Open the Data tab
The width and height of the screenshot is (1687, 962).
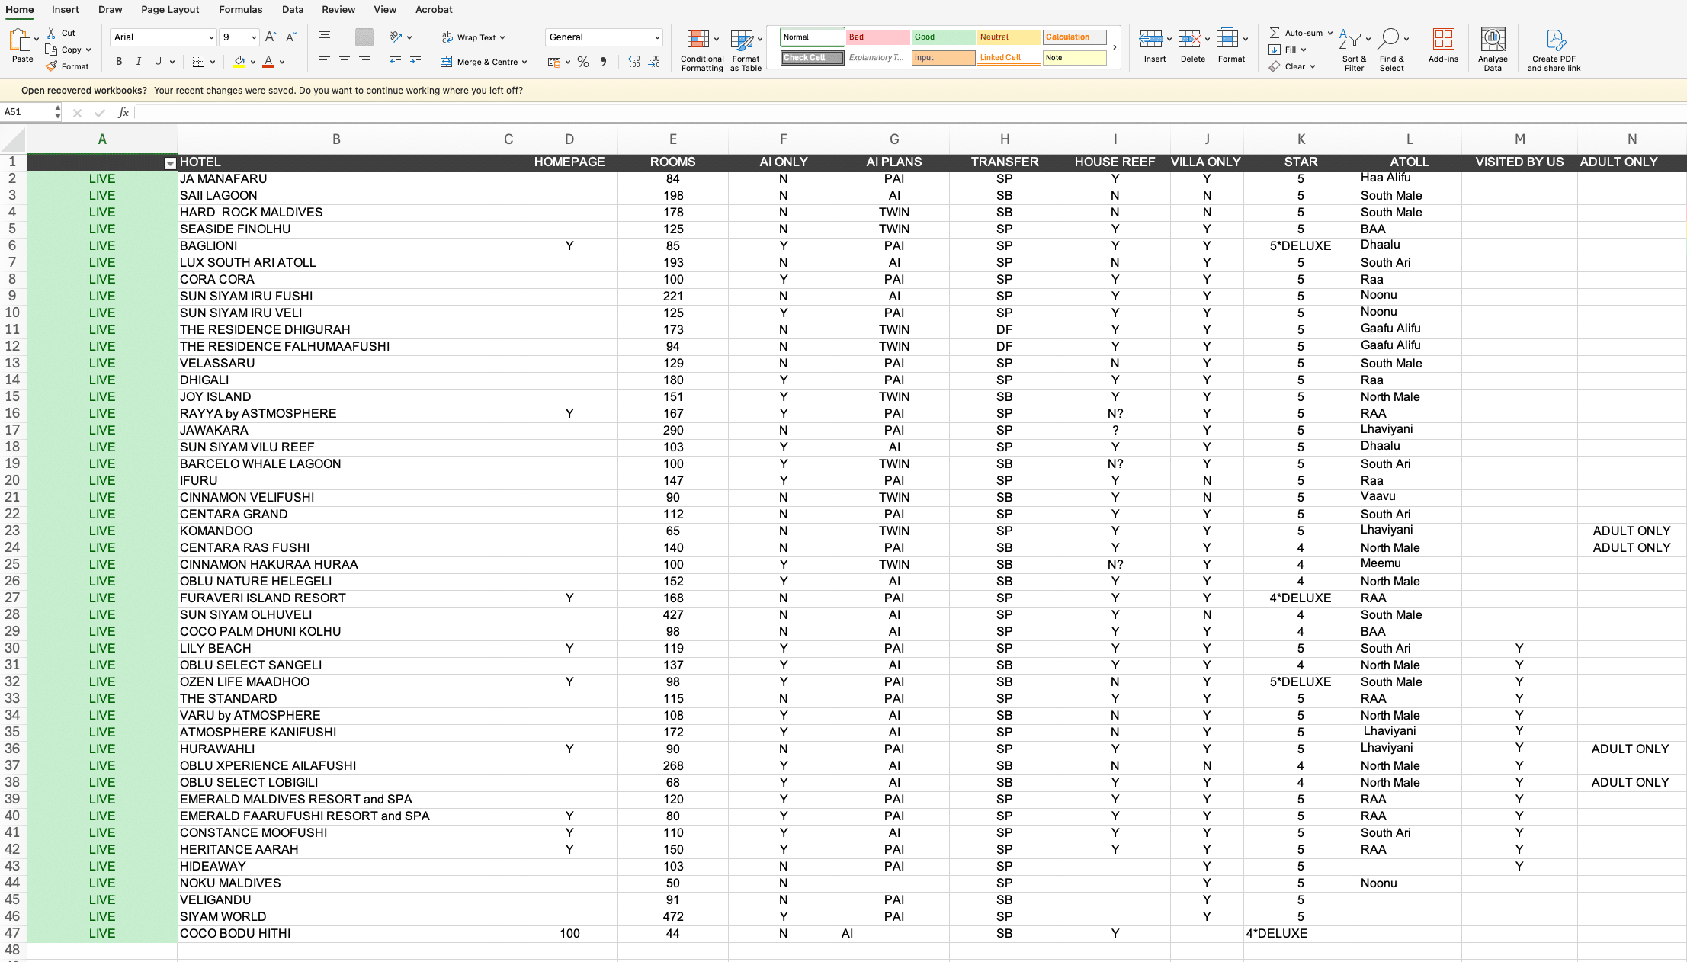click(x=292, y=10)
